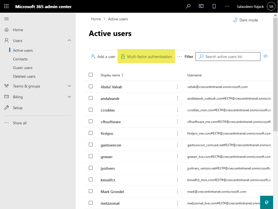Click Microsoft 365 admin center title
The image size is (278, 209).
coord(43,7)
